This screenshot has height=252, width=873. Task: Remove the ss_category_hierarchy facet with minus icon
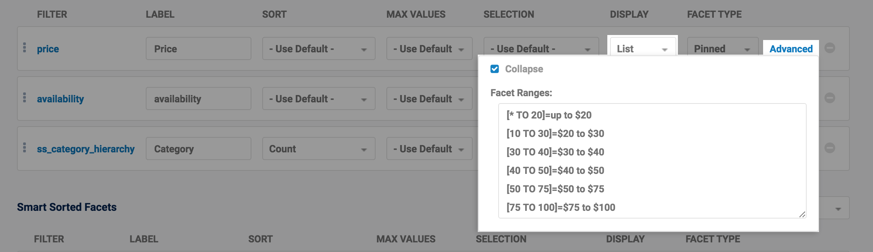pyautogui.click(x=829, y=148)
